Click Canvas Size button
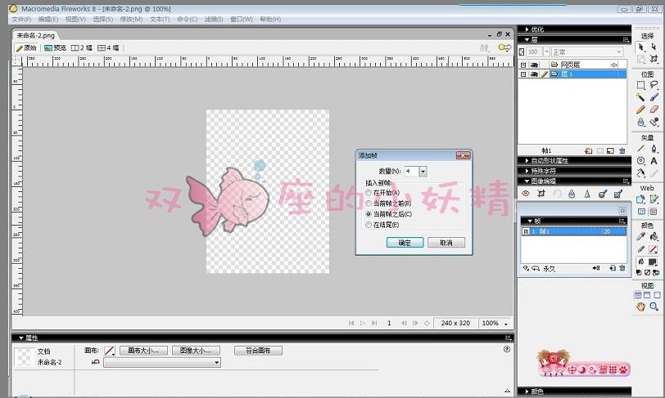Image resolution: width=665 pixels, height=398 pixels. coord(143,351)
